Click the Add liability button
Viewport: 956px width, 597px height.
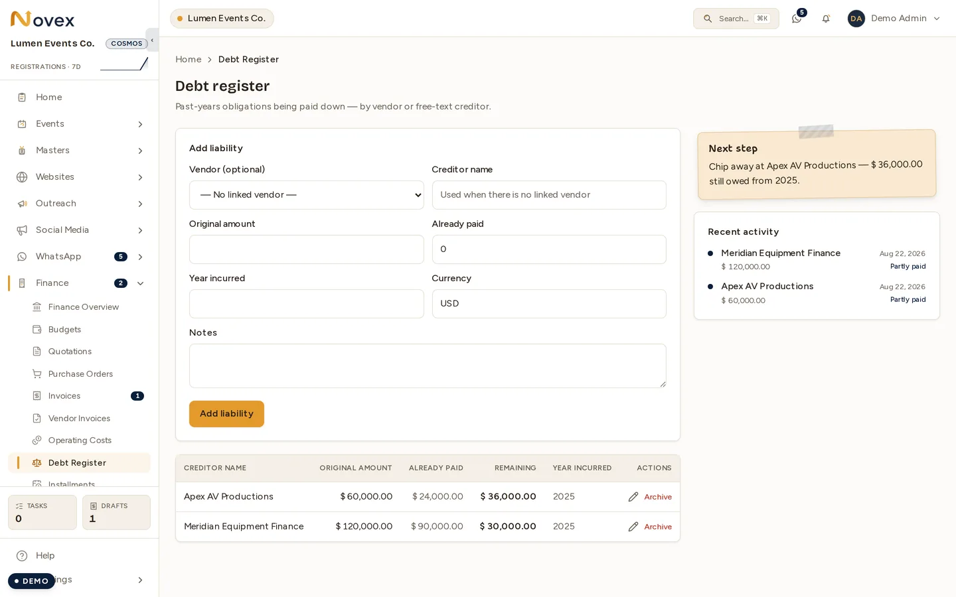point(226,414)
